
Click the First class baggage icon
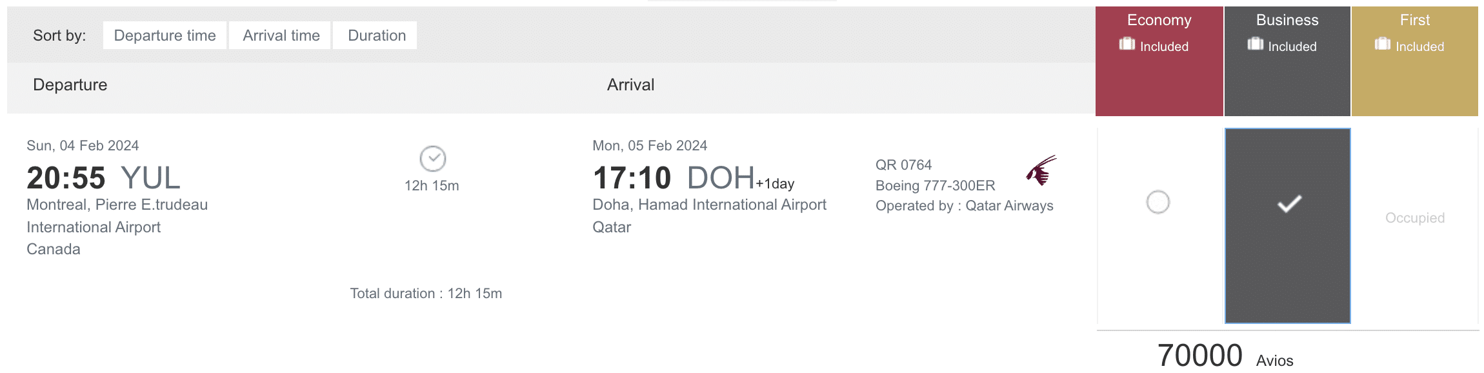coord(1382,44)
